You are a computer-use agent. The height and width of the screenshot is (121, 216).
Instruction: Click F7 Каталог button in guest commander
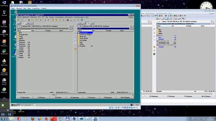(x=91, y=97)
